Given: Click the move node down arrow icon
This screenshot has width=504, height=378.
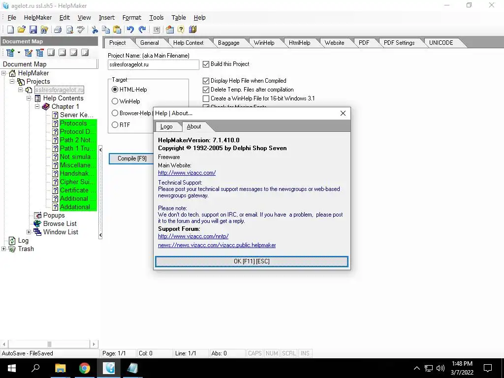Looking at the screenshot, I should [x=74, y=52].
